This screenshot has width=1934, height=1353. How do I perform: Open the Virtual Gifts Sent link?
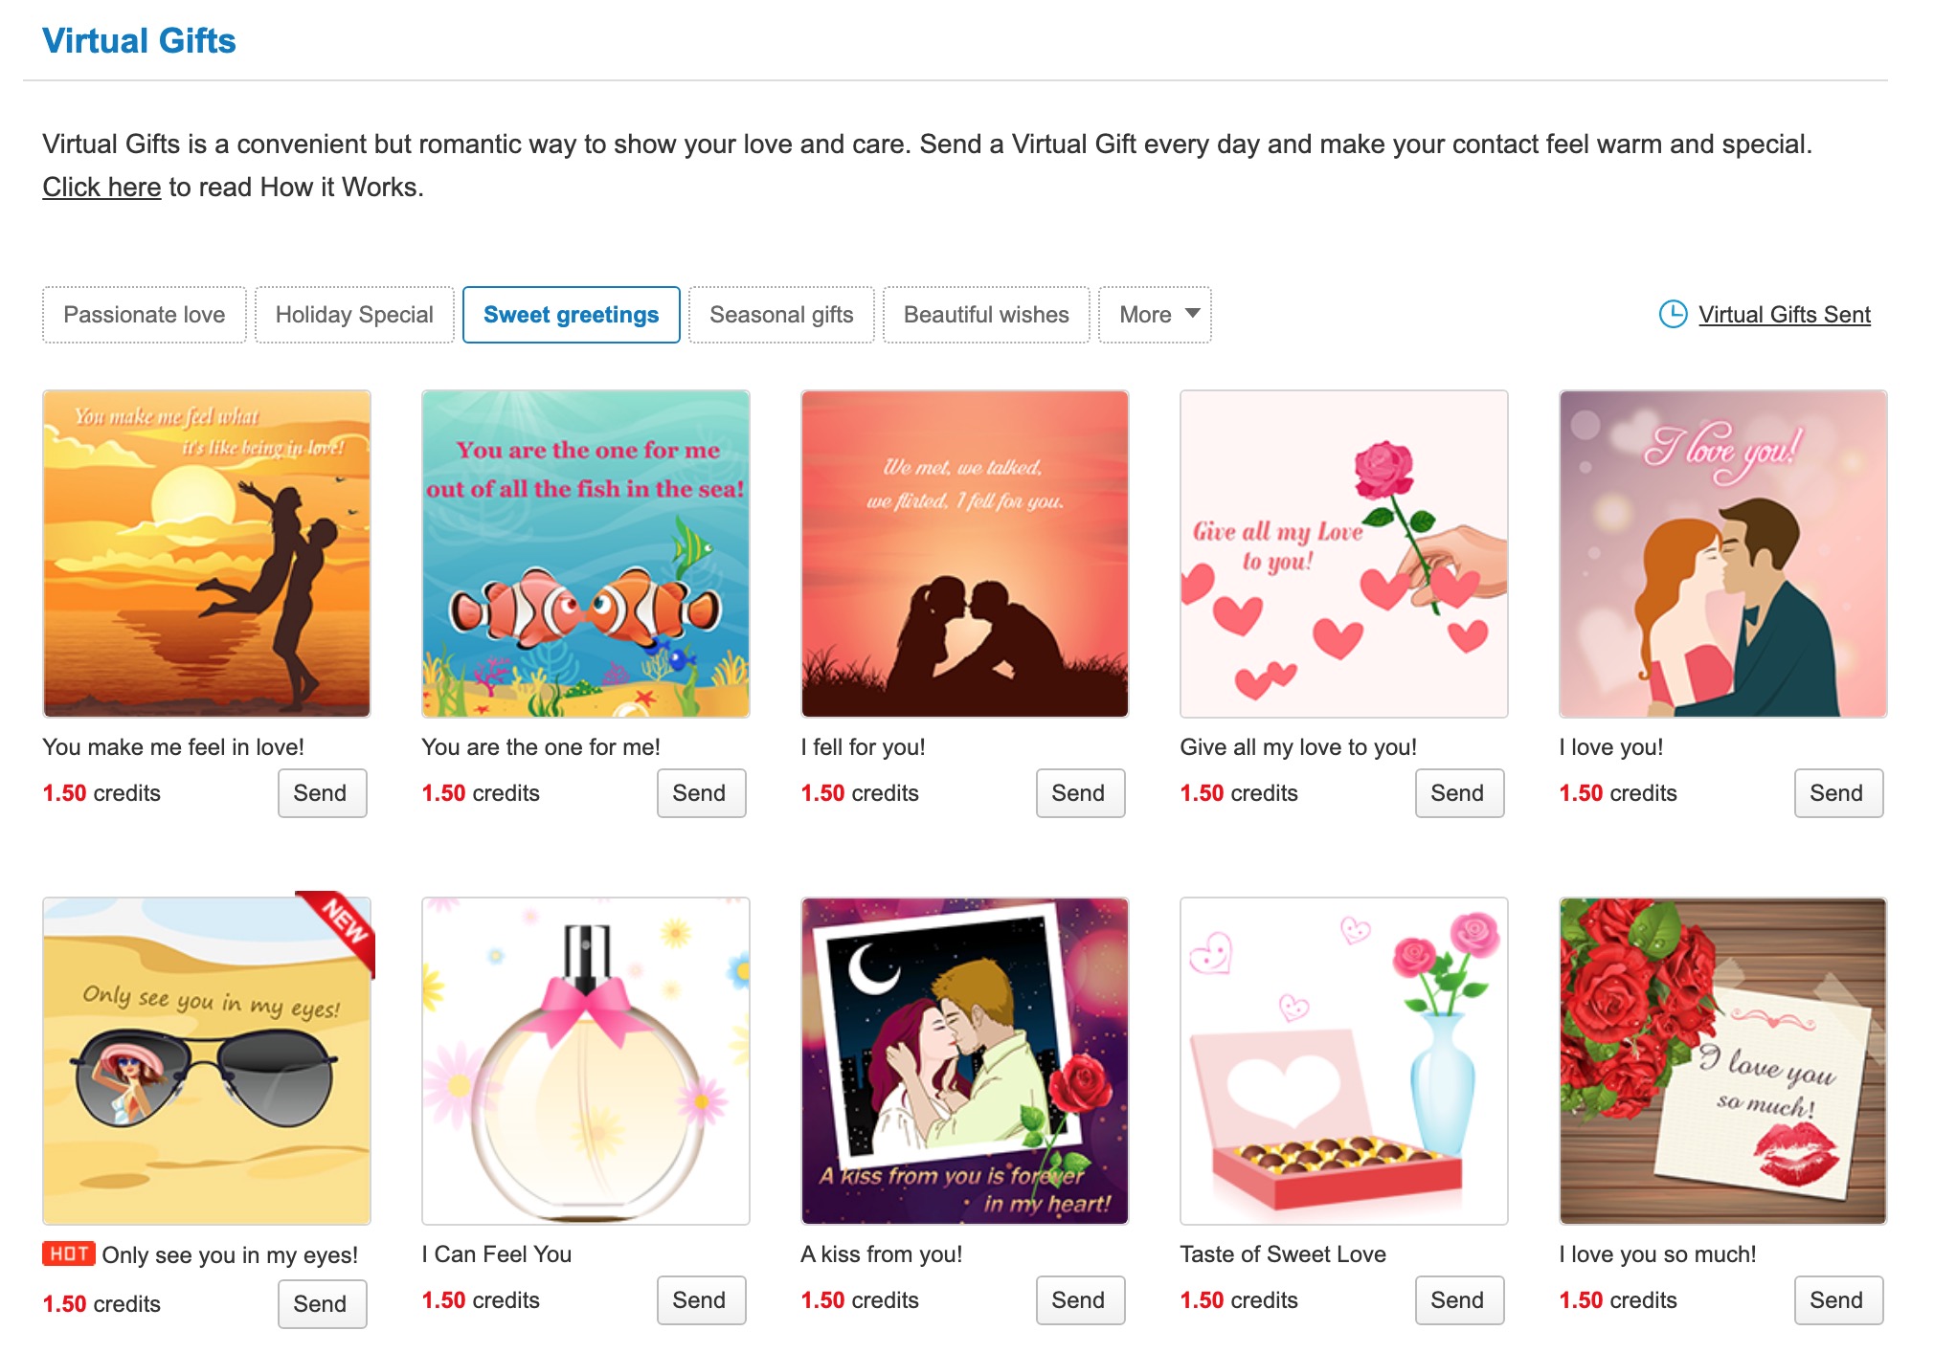click(1784, 315)
